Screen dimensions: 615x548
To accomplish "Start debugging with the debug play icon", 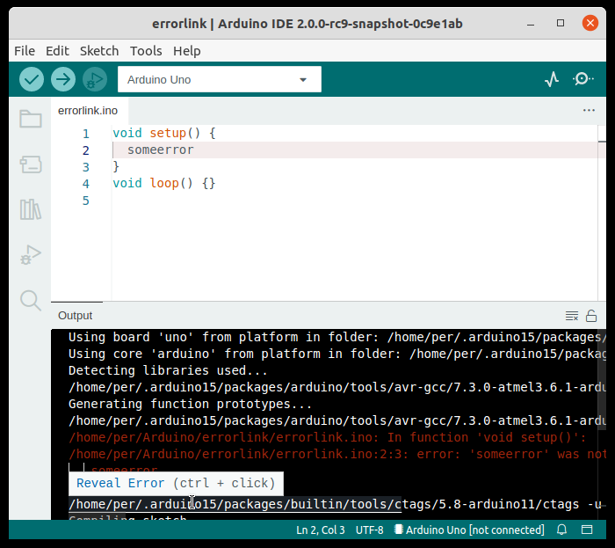I will pos(95,79).
